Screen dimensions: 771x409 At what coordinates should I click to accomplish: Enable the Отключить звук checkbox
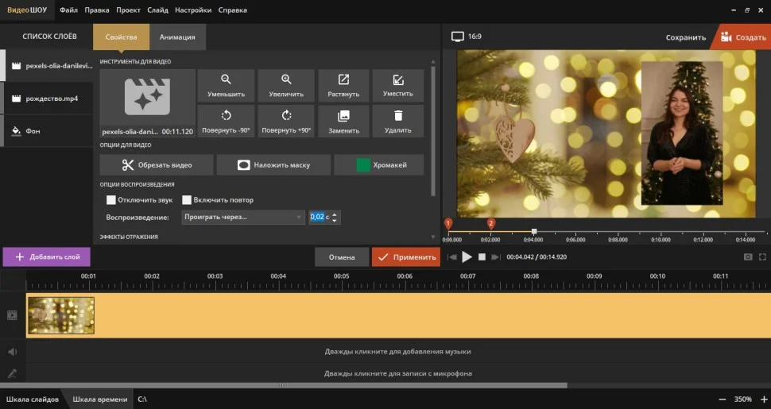(x=111, y=200)
